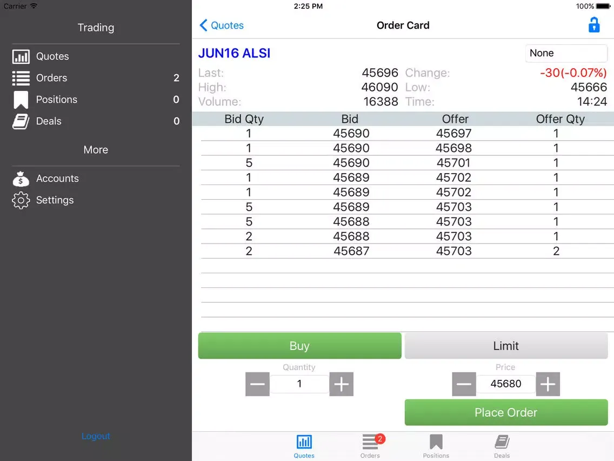Image resolution: width=614 pixels, height=461 pixels.
Task: Click the Volume value 16388
Action: [381, 102]
